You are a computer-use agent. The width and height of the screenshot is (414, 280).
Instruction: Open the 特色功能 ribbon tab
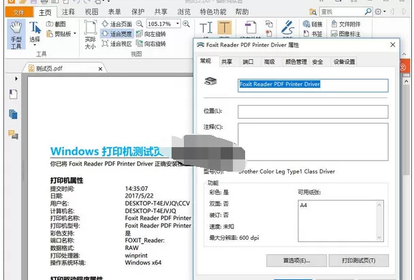213,12
